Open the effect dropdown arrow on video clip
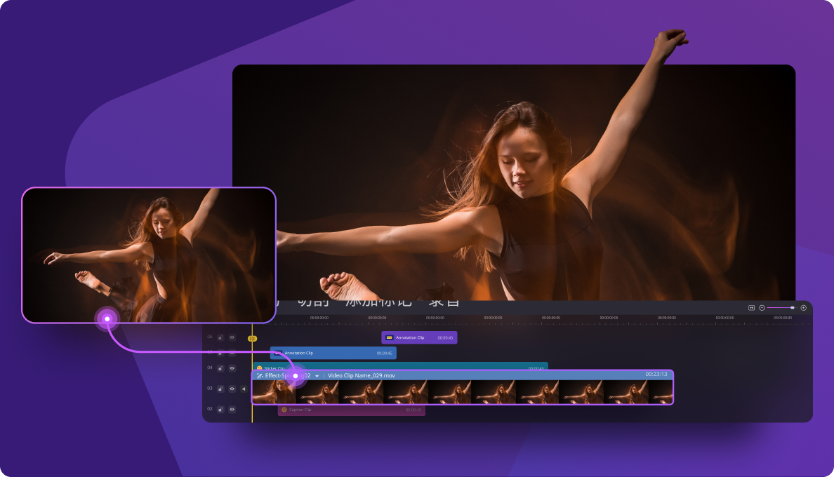 [317, 376]
